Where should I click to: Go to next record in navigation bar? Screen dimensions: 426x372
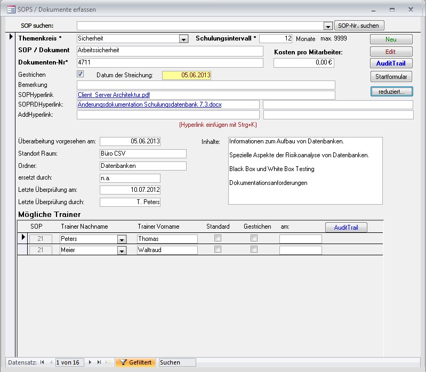[90, 362]
